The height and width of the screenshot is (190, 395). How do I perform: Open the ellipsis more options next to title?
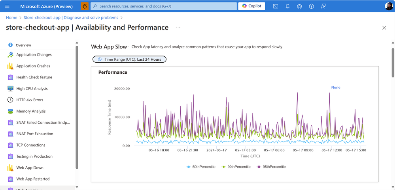178,28
